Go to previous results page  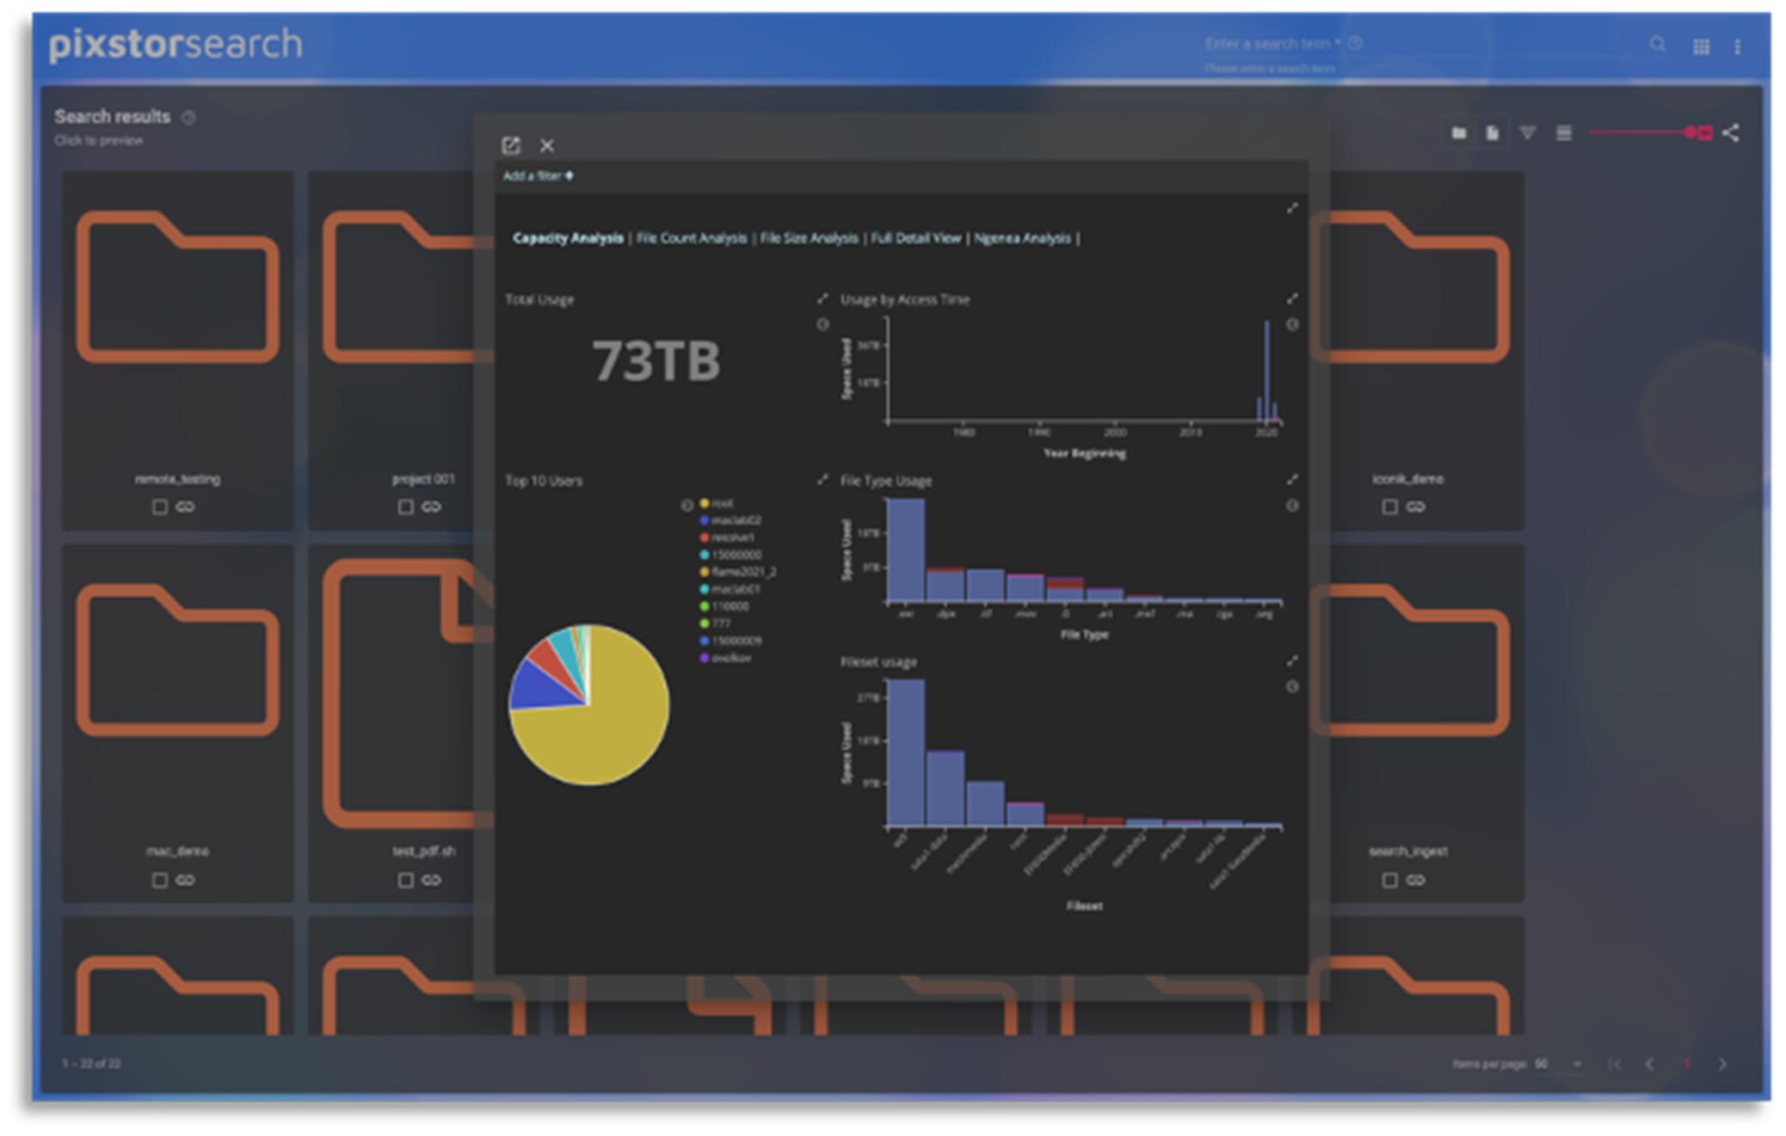click(x=1649, y=1064)
